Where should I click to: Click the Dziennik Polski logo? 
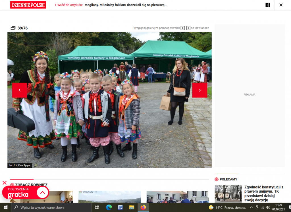pos(28,5)
